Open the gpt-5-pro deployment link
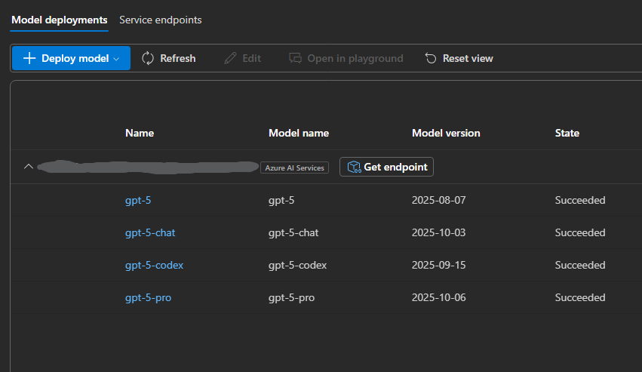 tap(148, 297)
